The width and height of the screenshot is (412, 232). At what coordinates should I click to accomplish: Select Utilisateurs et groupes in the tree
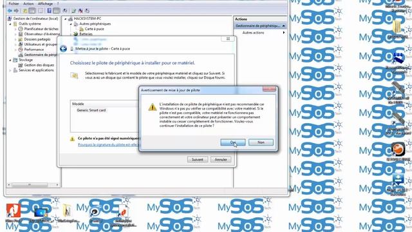pos(41,44)
